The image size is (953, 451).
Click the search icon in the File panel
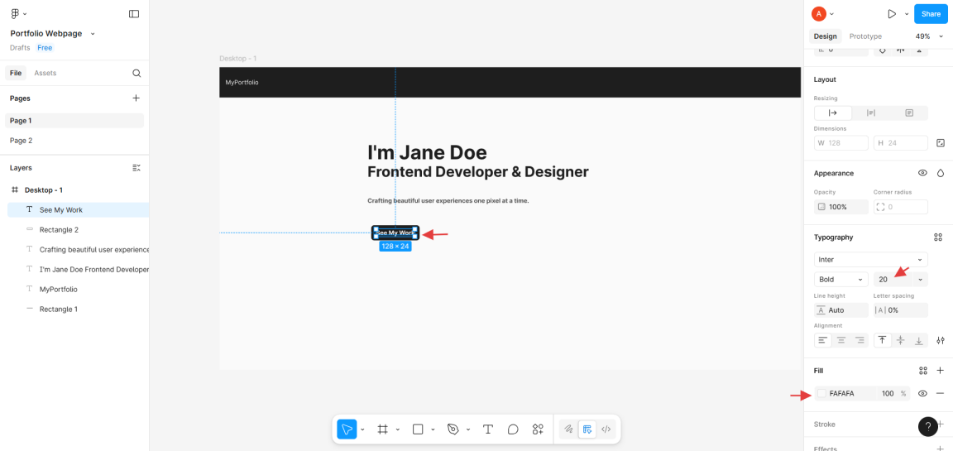click(136, 74)
